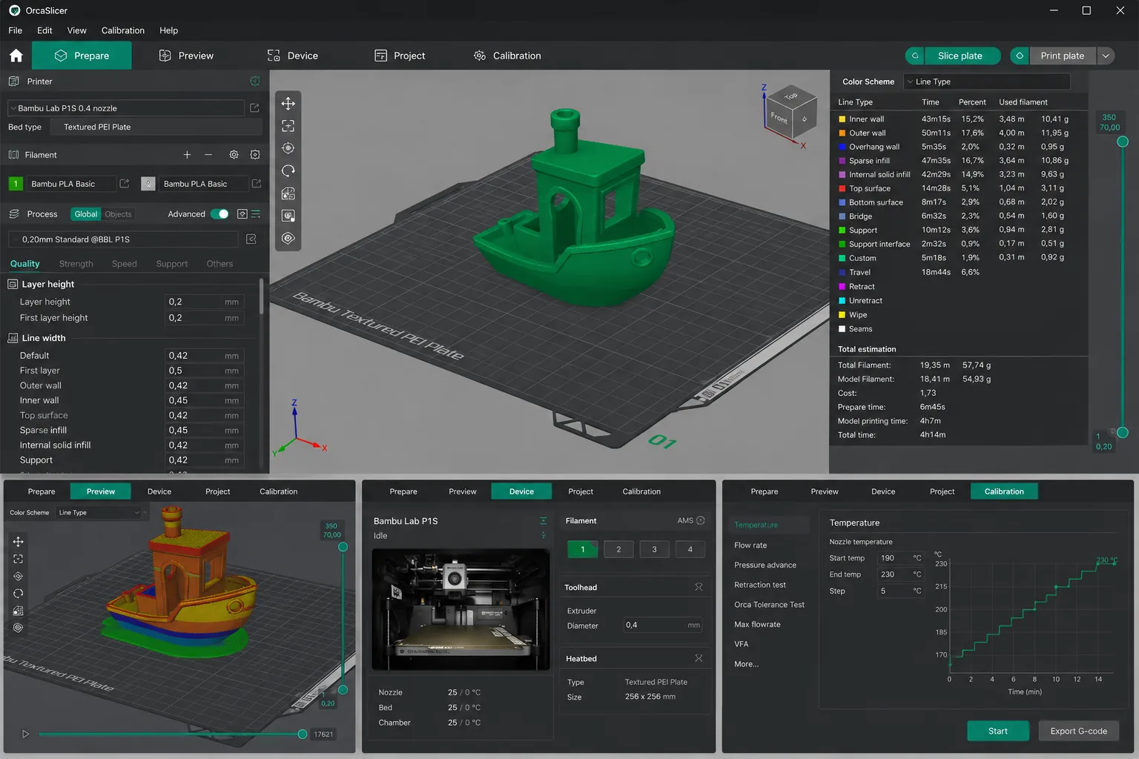Screen dimensions: 1139x759
Task: Open the Support settings tab
Action: click(172, 264)
